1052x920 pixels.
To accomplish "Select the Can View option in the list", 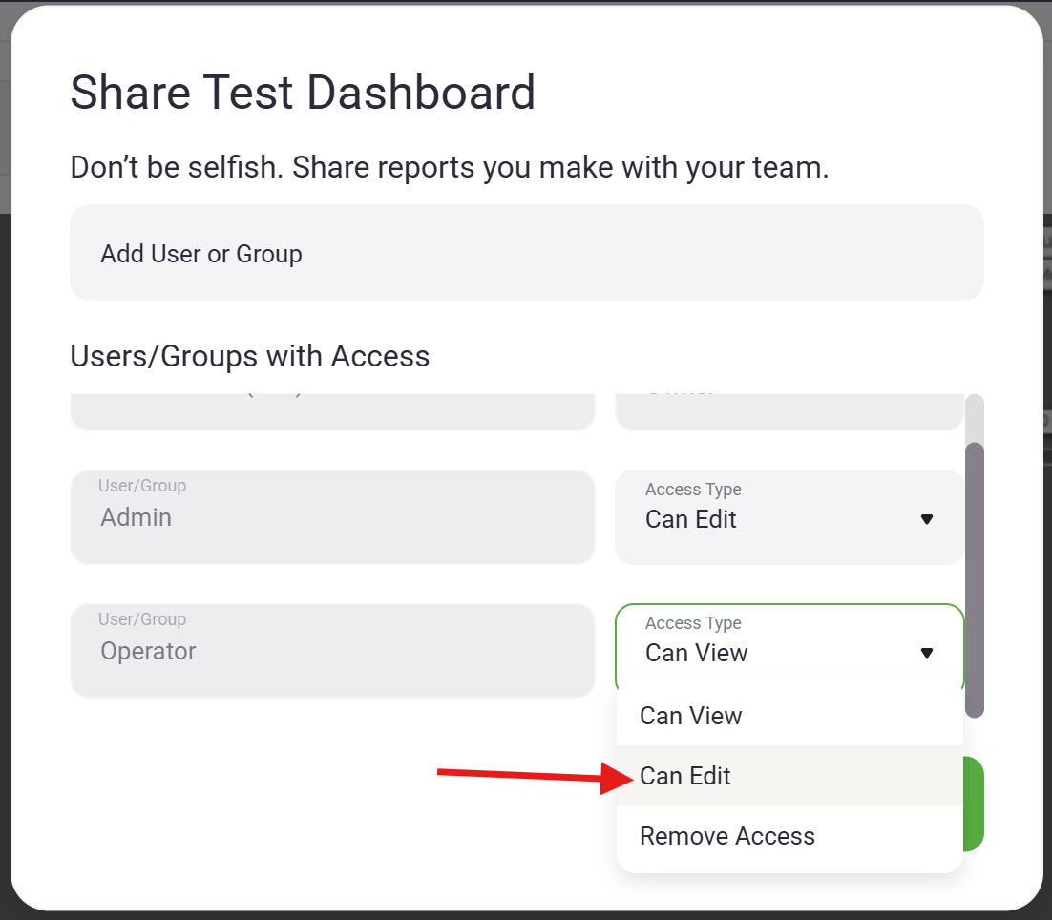I will pos(691,716).
